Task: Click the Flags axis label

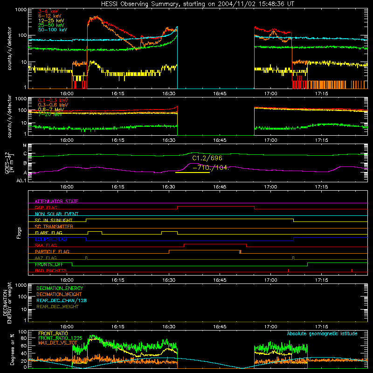Action: tap(19, 233)
